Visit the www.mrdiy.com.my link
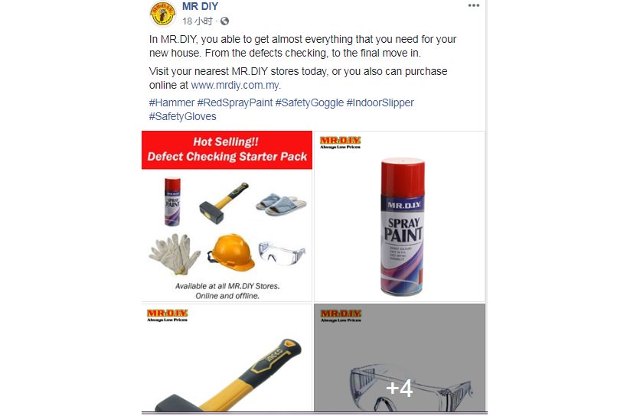The image size is (627, 416). (236, 85)
